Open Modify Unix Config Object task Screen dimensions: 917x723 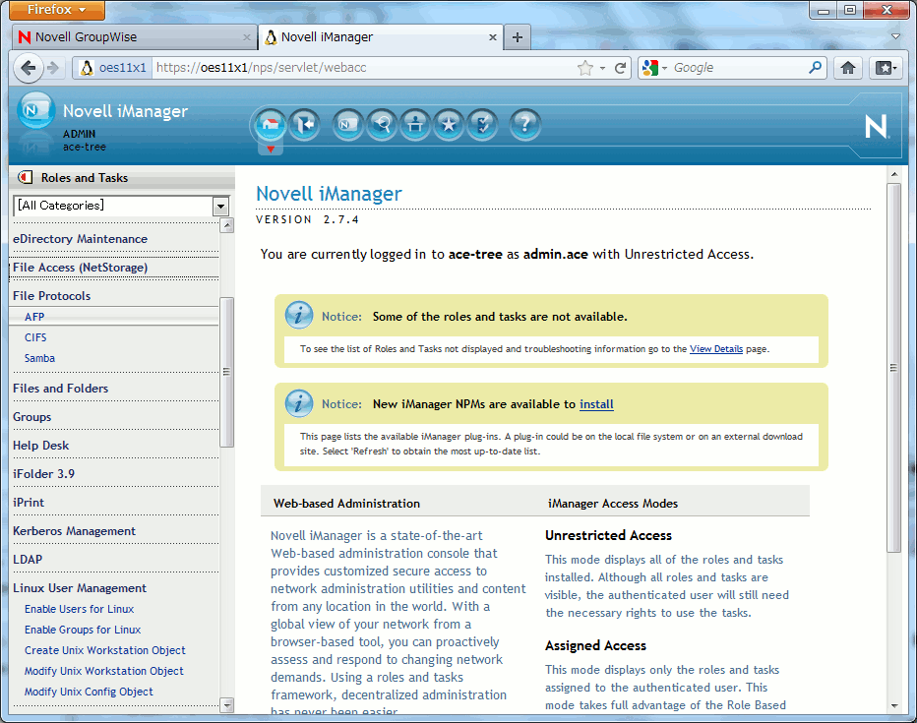pyautogui.click(x=89, y=692)
